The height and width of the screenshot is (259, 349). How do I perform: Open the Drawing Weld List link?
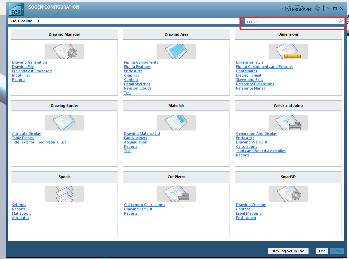252,142
